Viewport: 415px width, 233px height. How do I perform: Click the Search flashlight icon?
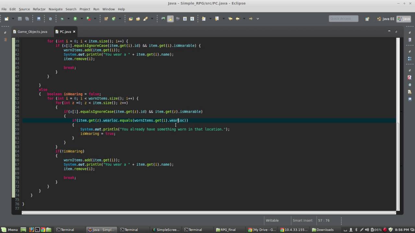[146, 19]
